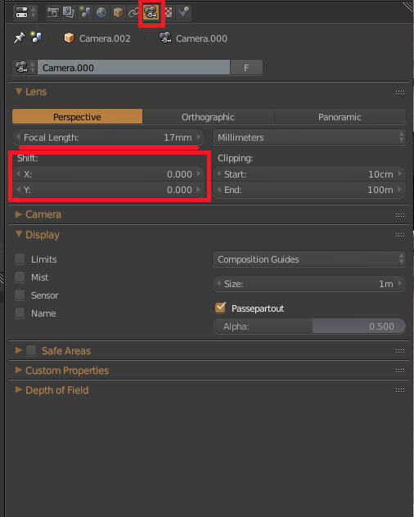Click the Clipping Start 10cm field
414x517 pixels.
pos(309,173)
